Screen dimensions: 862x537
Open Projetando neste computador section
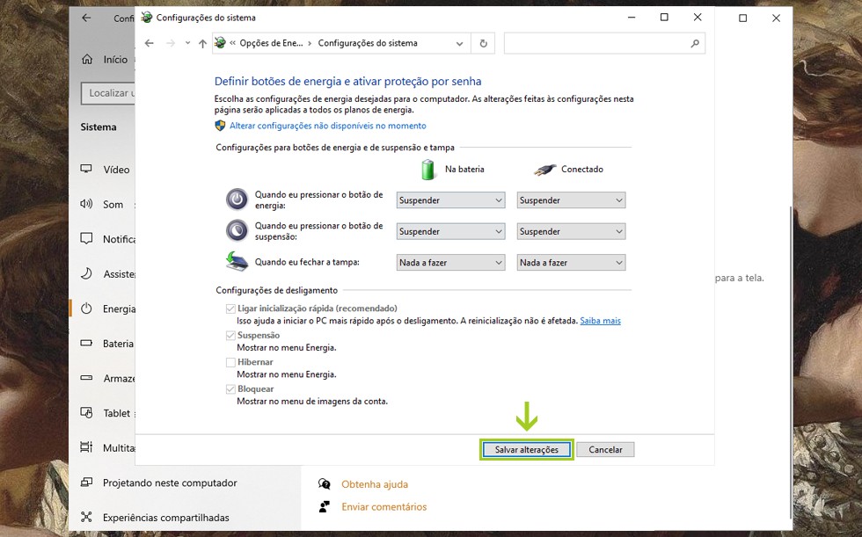(169, 483)
